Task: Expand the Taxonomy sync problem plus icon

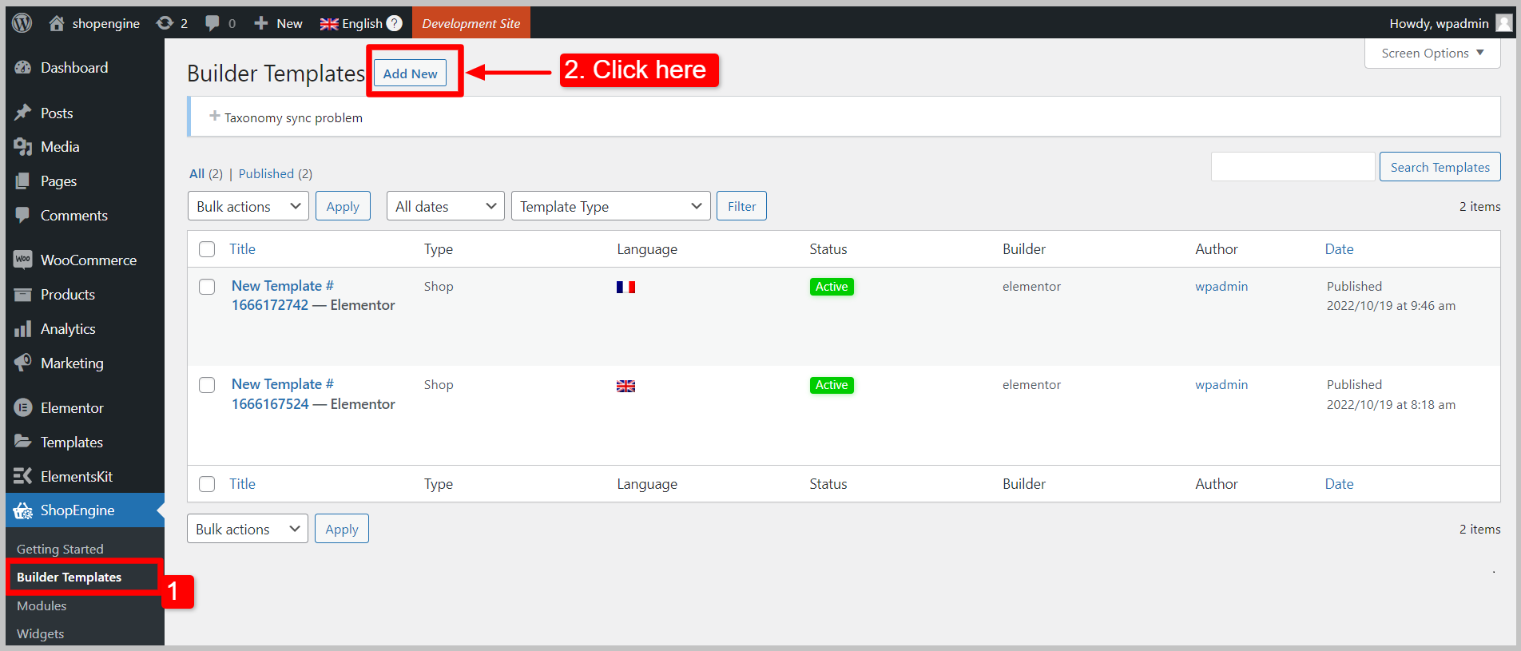Action: click(214, 117)
